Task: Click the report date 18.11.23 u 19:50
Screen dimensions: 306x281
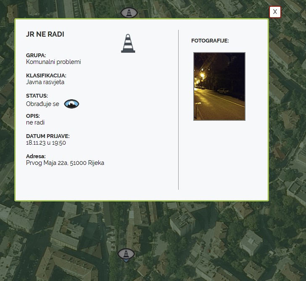Action: 46,143
